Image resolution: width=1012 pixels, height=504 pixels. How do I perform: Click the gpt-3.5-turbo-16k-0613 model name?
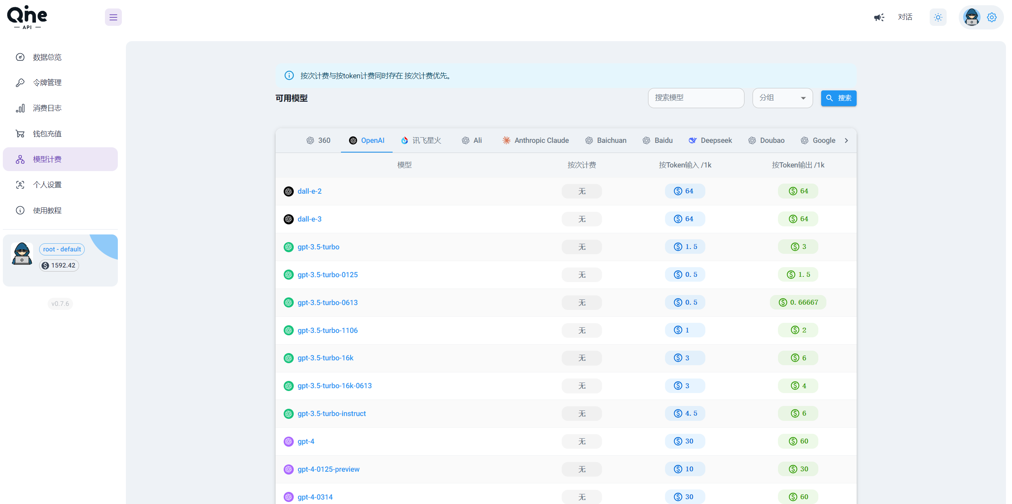[335, 386]
